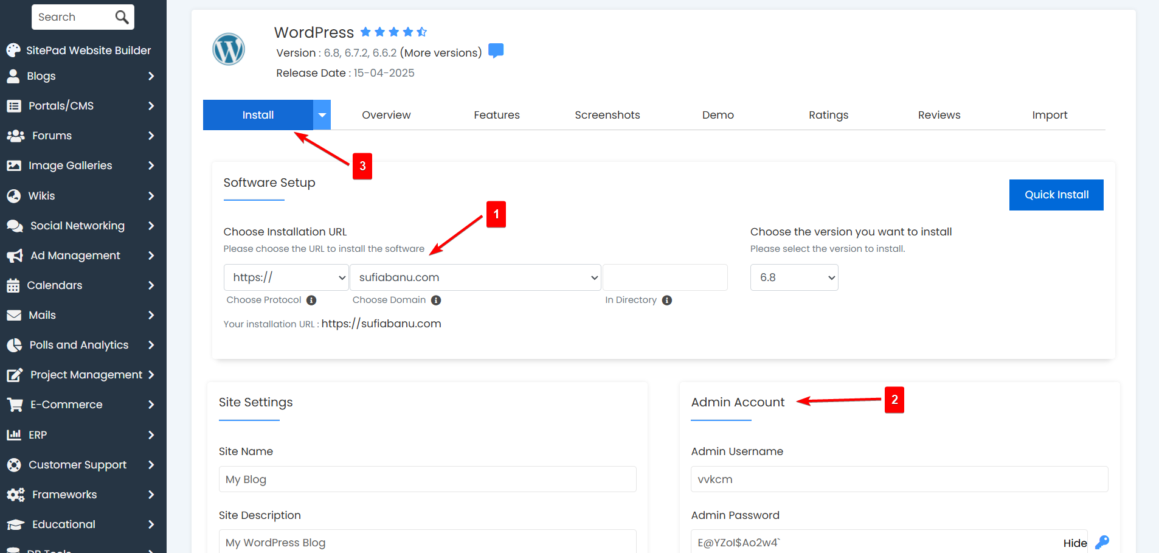Open the 6.8 version dropdown

click(x=794, y=277)
